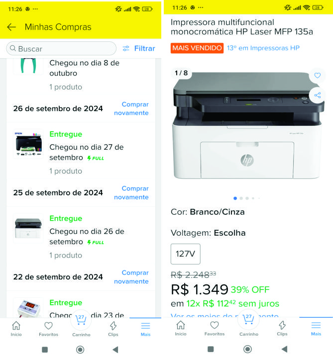Screen dimensions: 333x360
Task: Add the HP printer to favorites with the heart
Action: 318,75
